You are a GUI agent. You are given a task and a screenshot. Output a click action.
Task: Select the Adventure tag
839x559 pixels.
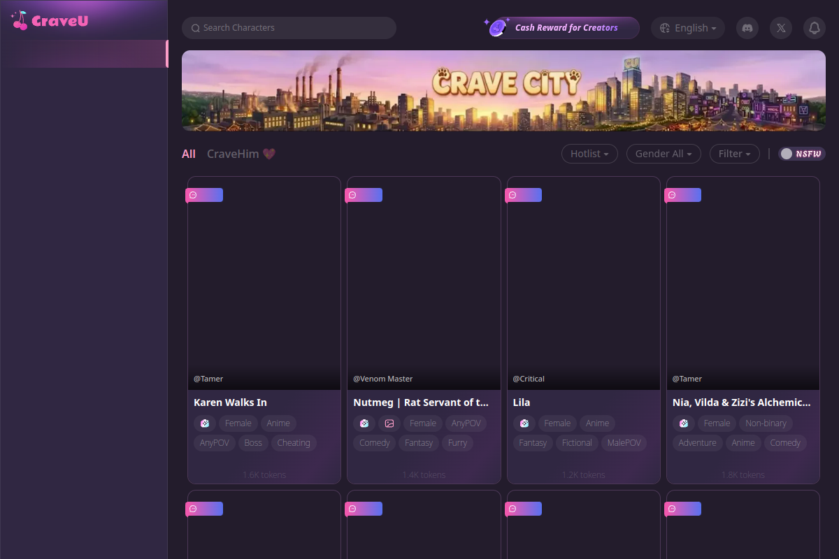697,443
